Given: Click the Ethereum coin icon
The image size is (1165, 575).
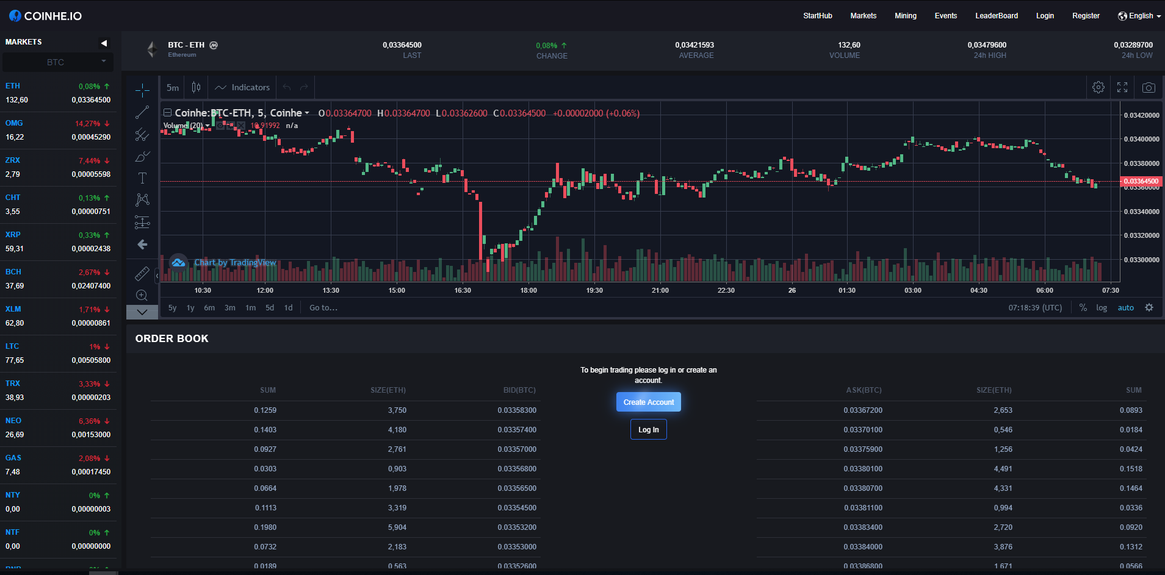Looking at the screenshot, I should click(152, 49).
